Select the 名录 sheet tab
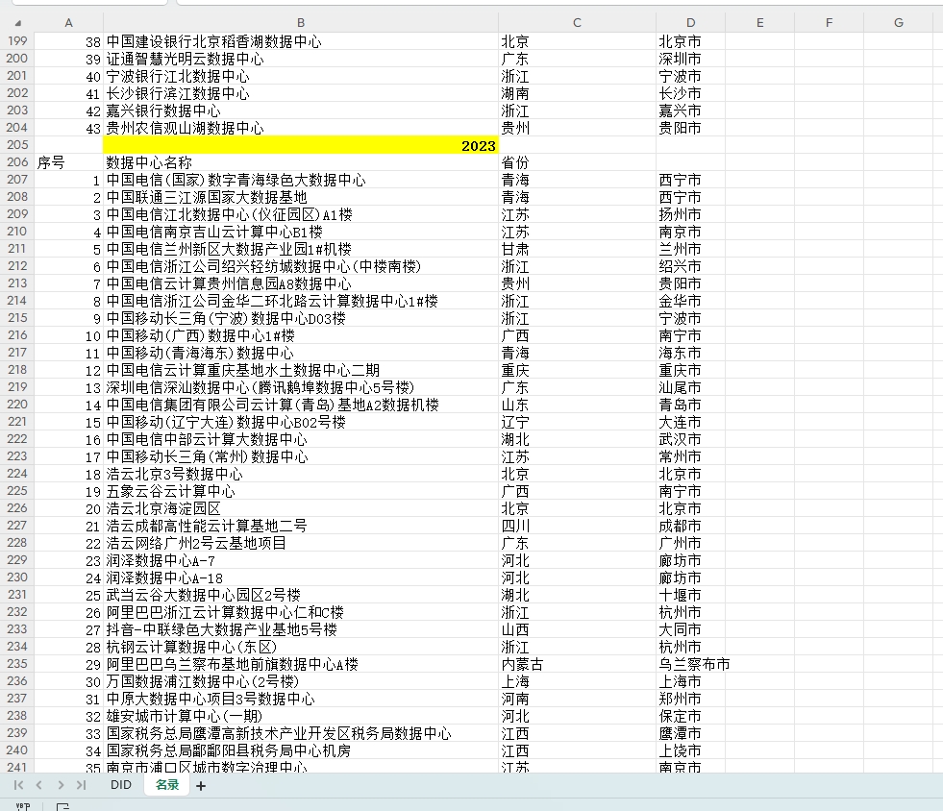The image size is (943, 811). pos(167,784)
